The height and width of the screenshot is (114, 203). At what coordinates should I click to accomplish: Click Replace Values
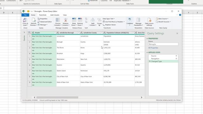[109, 25]
